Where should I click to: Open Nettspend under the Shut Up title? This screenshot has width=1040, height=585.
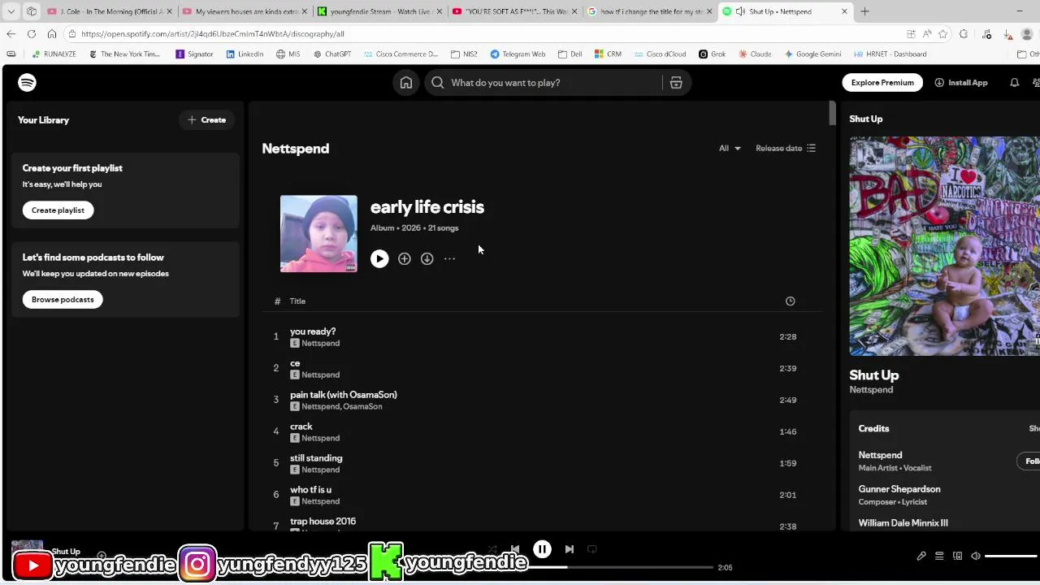click(871, 389)
